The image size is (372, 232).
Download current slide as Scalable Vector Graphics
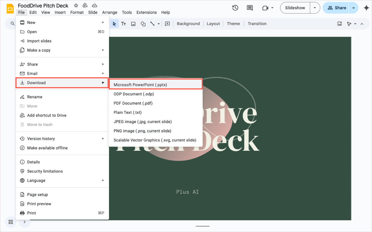pos(156,140)
